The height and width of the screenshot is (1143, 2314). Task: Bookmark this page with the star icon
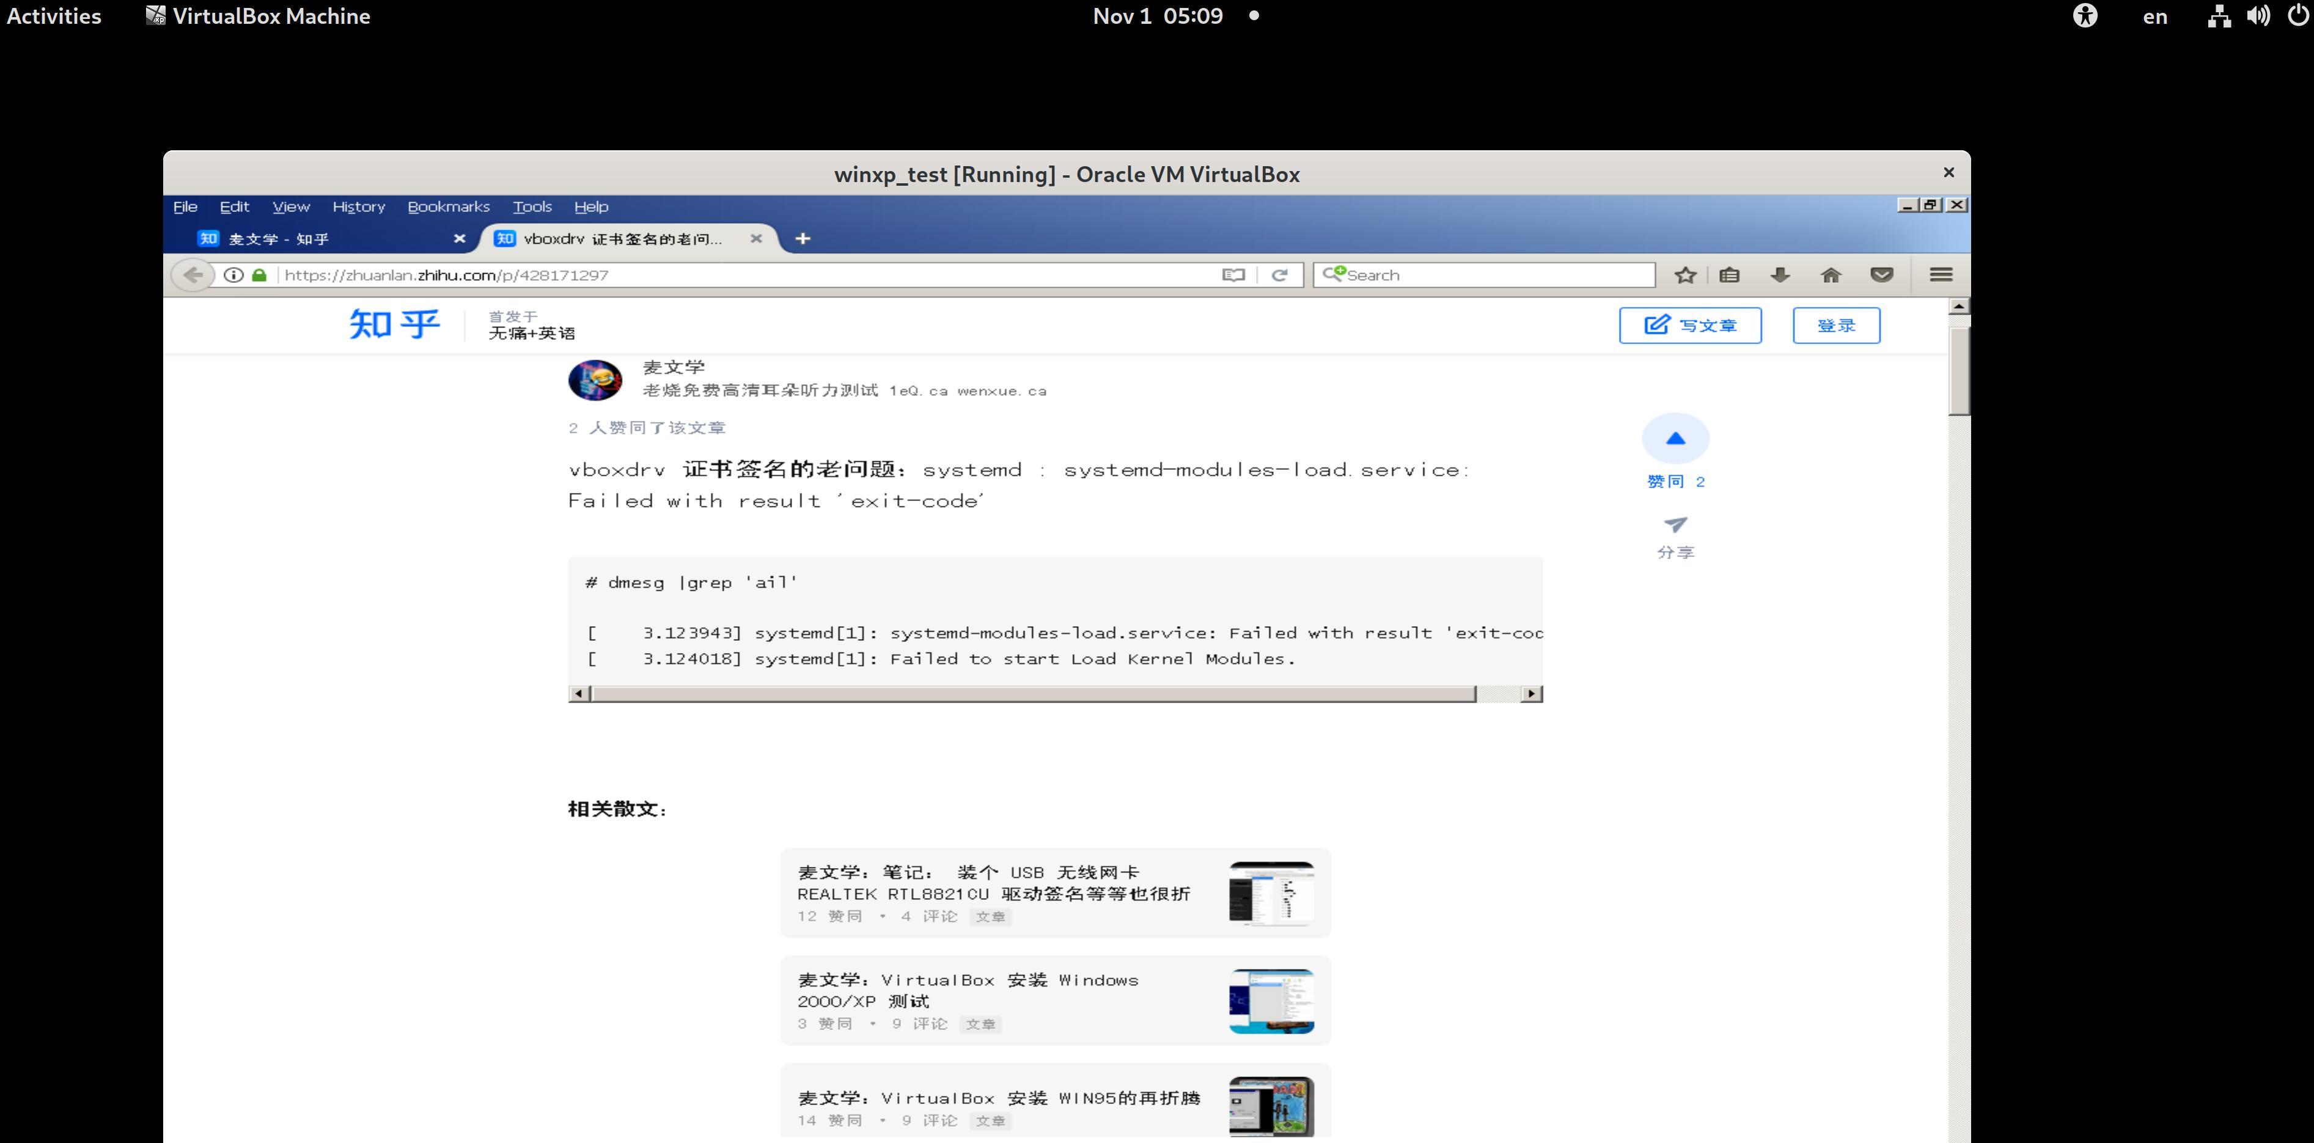(x=1685, y=275)
